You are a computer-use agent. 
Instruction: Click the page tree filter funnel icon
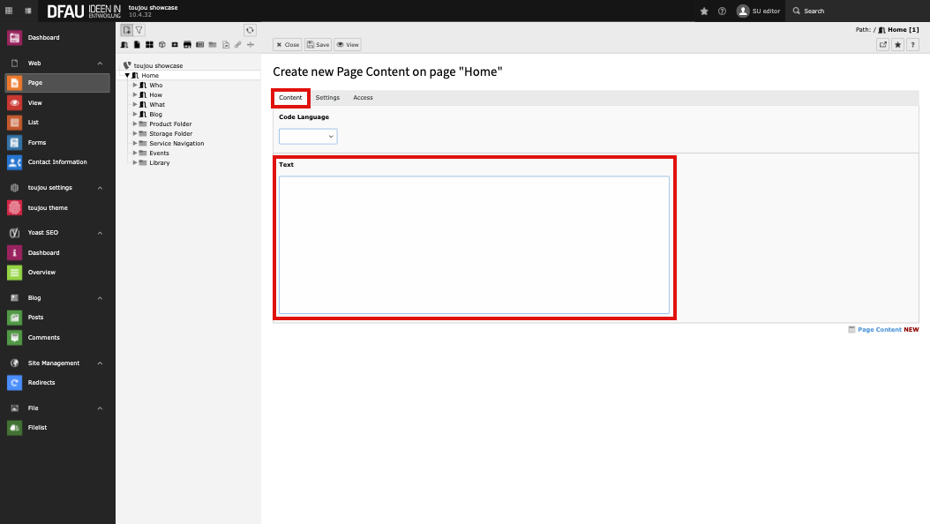tap(139, 30)
